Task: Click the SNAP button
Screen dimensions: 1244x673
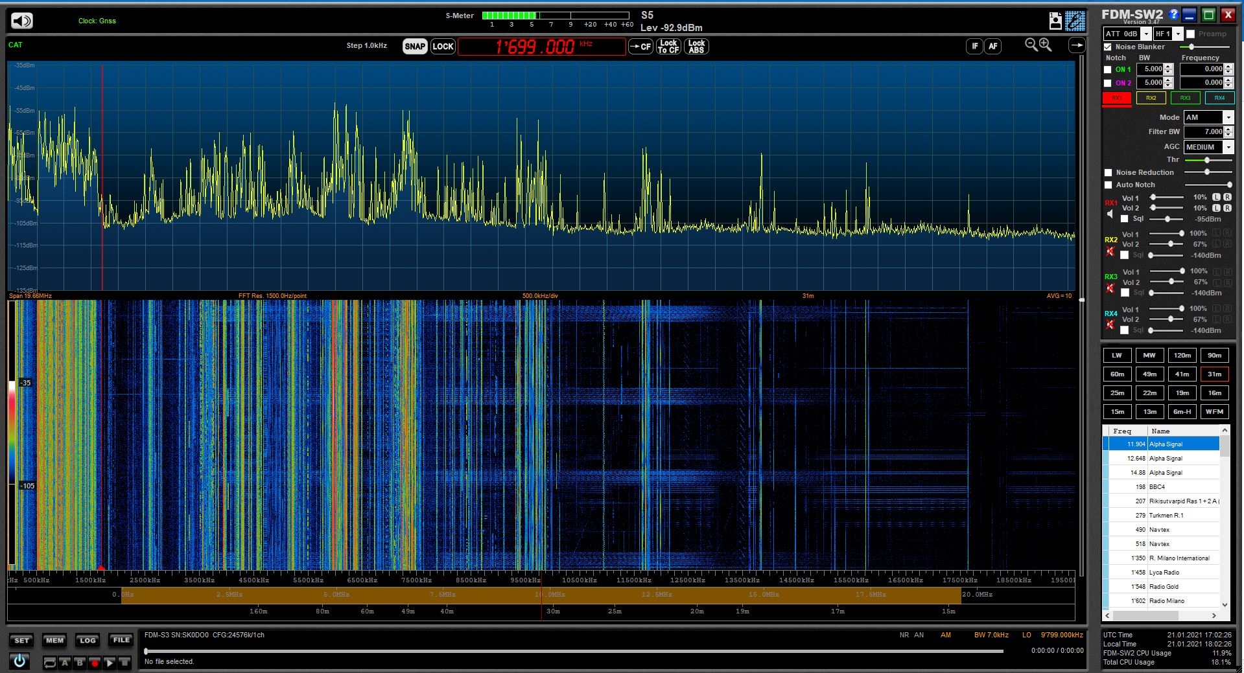Action: pos(415,46)
